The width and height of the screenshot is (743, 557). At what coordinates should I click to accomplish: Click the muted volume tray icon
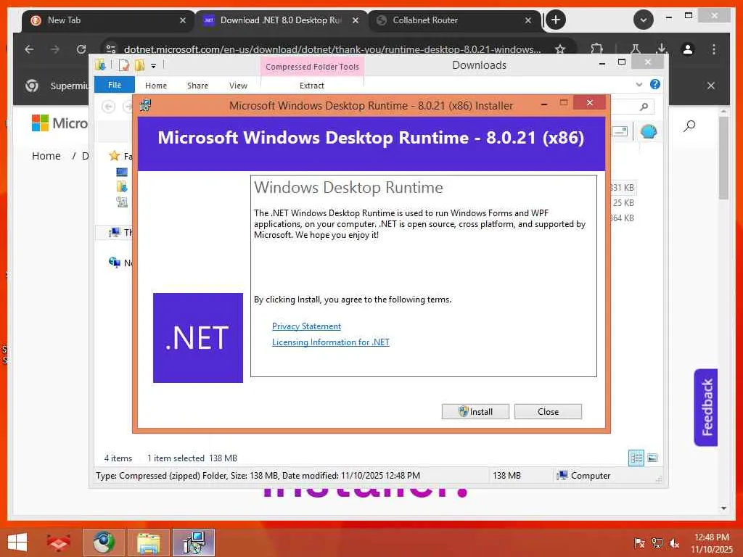674,543
